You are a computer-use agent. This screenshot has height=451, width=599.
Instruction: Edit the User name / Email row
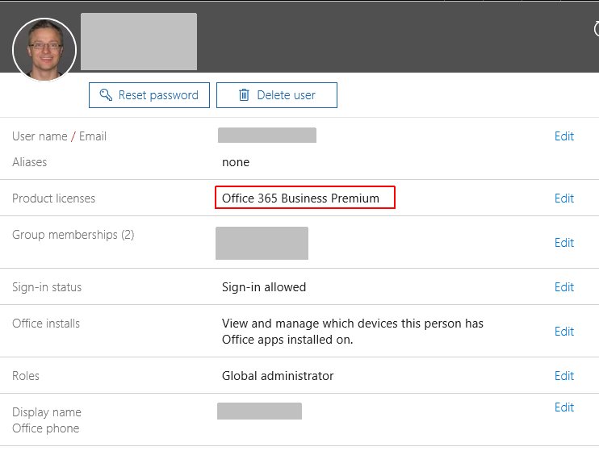pyautogui.click(x=563, y=136)
